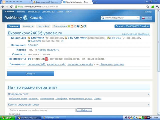The height and width of the screenshot is (120, 160).
Task: Click the WMR wallet icon
Action: pos(66,38)
